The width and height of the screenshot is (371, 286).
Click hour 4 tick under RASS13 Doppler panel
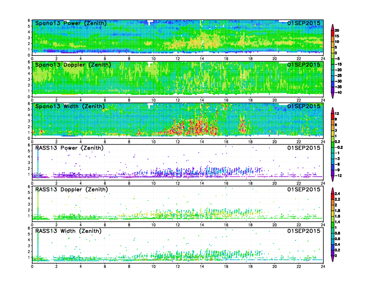(x=81, y=225)
